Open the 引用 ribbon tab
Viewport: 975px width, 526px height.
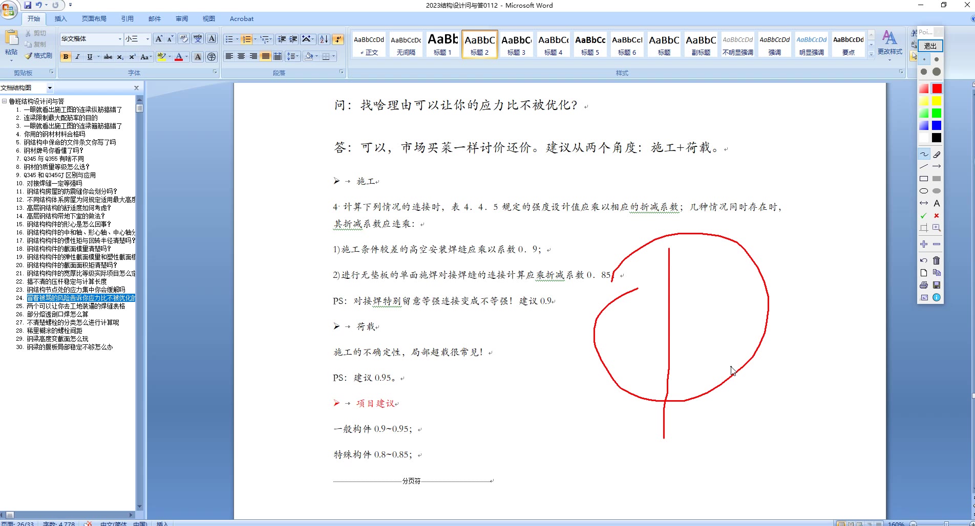coord(127,19)
